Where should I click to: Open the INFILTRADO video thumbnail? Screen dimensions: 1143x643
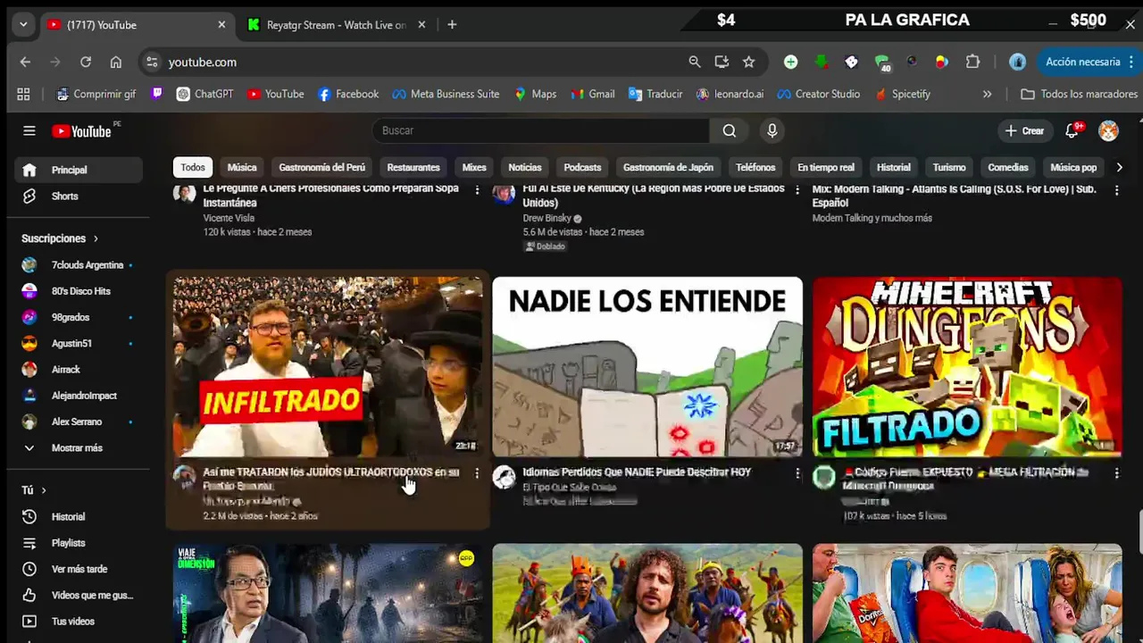pos(328,366)
